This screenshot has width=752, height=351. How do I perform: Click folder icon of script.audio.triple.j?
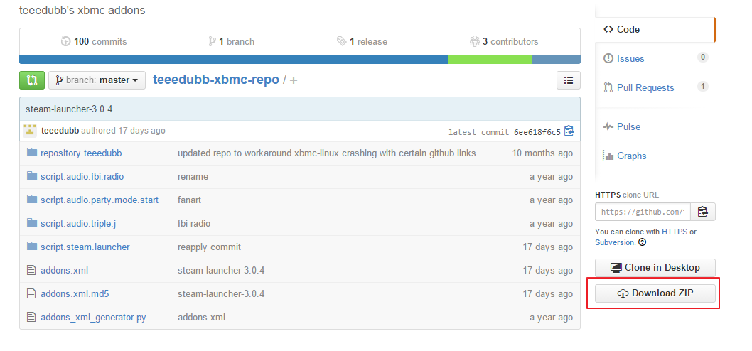coord(32,222)
